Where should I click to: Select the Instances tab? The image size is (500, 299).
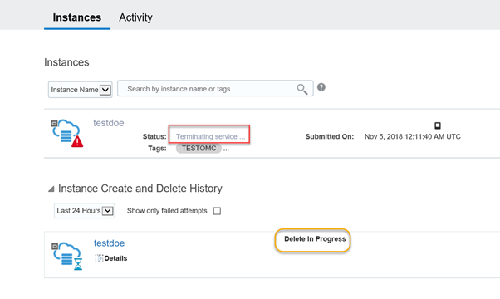pos(77,17)
